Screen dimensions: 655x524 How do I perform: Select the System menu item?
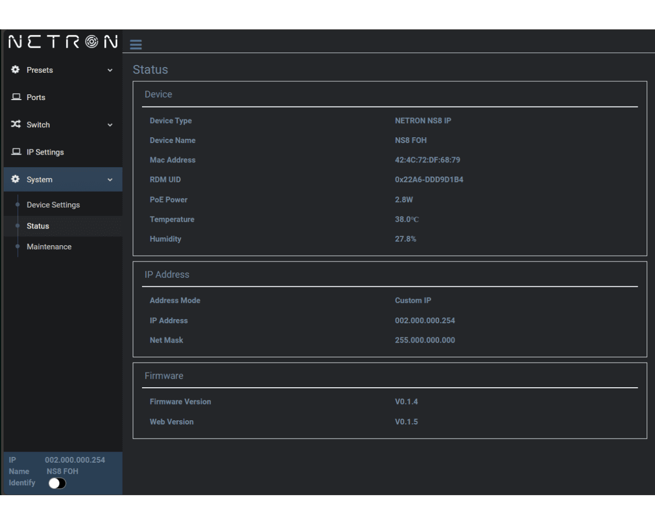[x=63, y=179]
